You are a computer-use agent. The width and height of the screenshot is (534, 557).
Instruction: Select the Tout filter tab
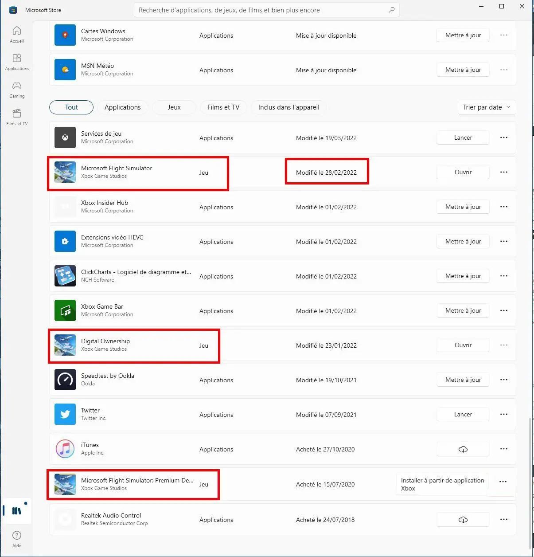tap(71, 107)
